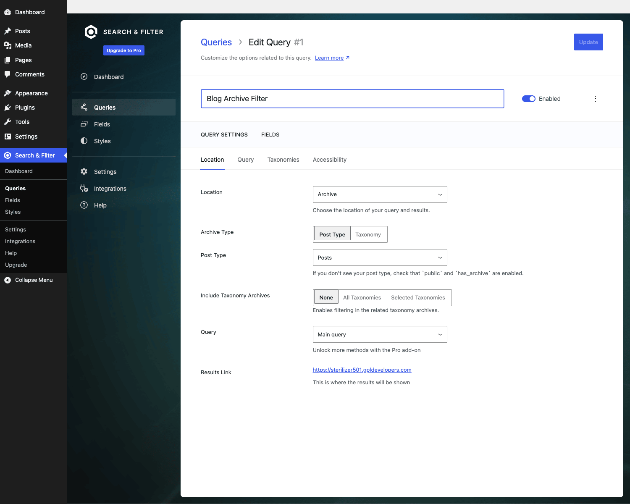Switch to the Taxonomies tab
Screen dimensions: 630x504
(x=283, y=160)
